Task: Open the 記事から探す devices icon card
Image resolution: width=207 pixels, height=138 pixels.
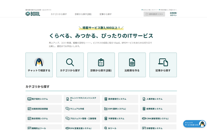Action: pyautogui.click(x=163, y=65)
